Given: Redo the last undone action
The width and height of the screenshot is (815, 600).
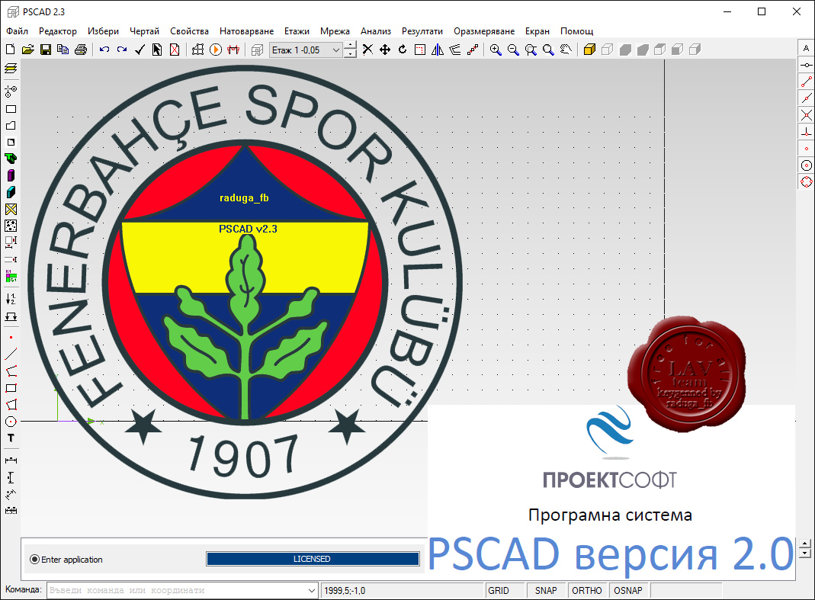Looking at the screenshot, I should [x=122, y=50].
